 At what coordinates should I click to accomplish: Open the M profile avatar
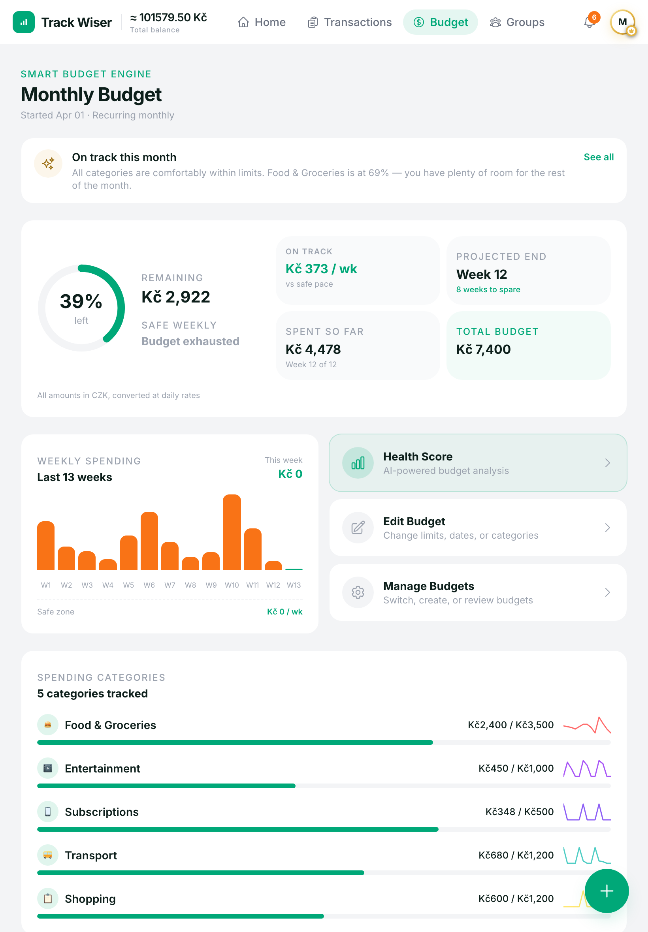coord(622,22)
